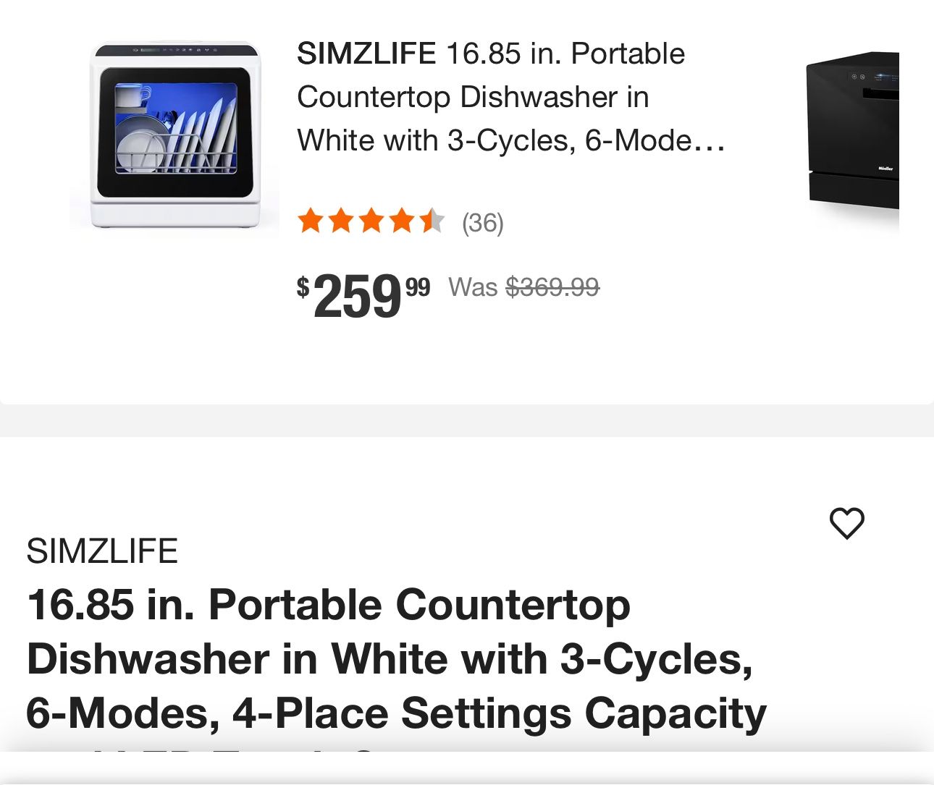Click the "Was" label beside old price

pos(473,287)
